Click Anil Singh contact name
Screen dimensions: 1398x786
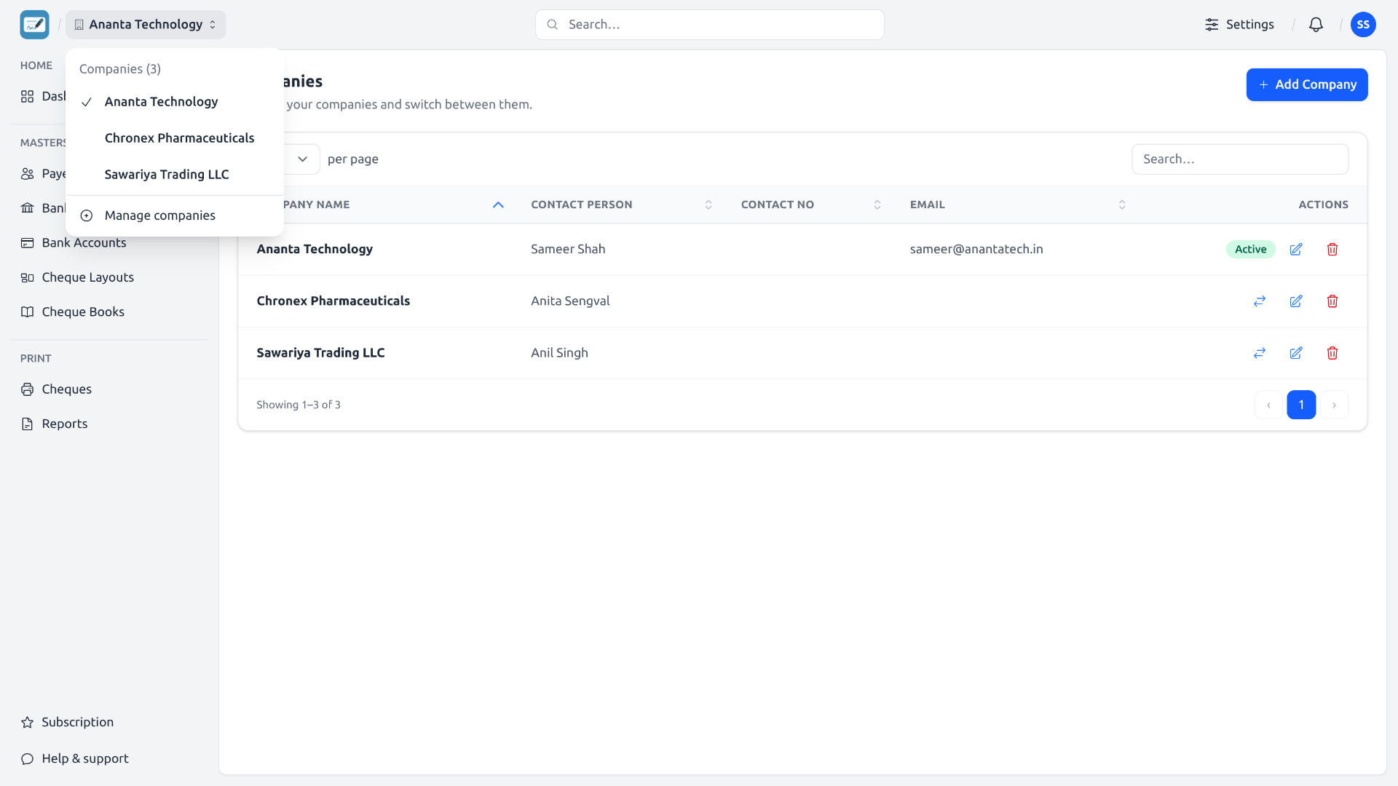(559, 353)
